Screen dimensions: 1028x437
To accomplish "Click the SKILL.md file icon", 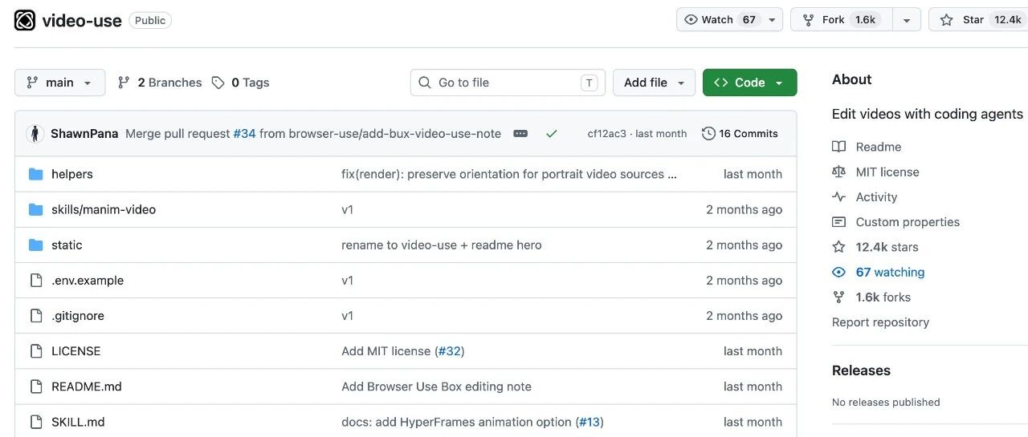I will 35,422.
